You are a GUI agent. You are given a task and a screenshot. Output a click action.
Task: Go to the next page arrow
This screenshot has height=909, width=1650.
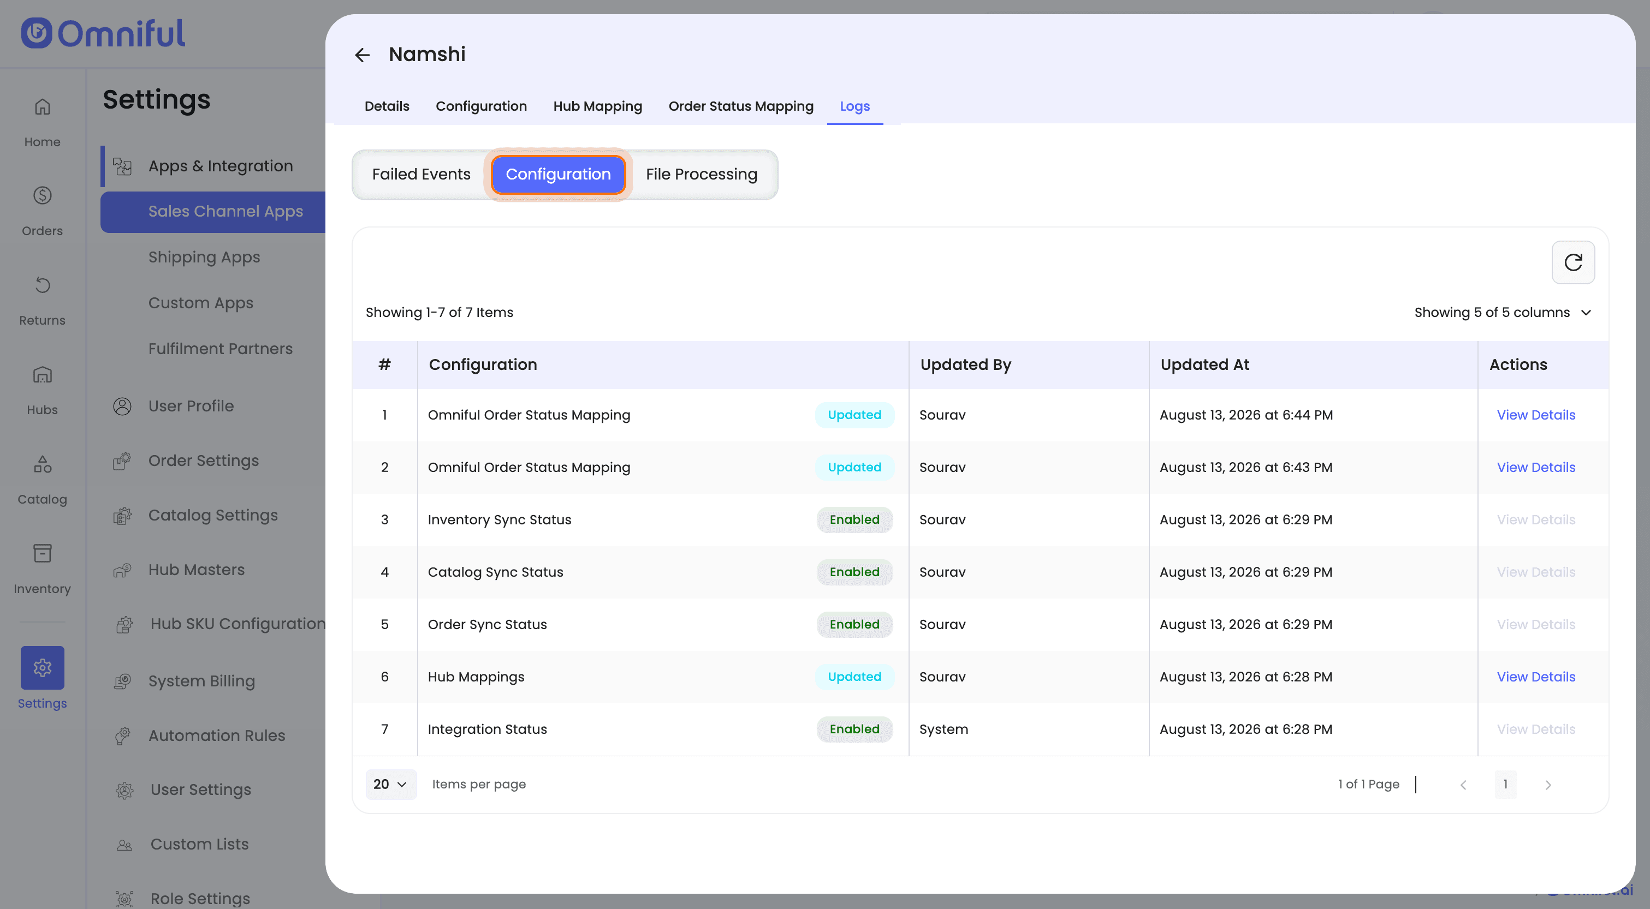click(1548, 785)
